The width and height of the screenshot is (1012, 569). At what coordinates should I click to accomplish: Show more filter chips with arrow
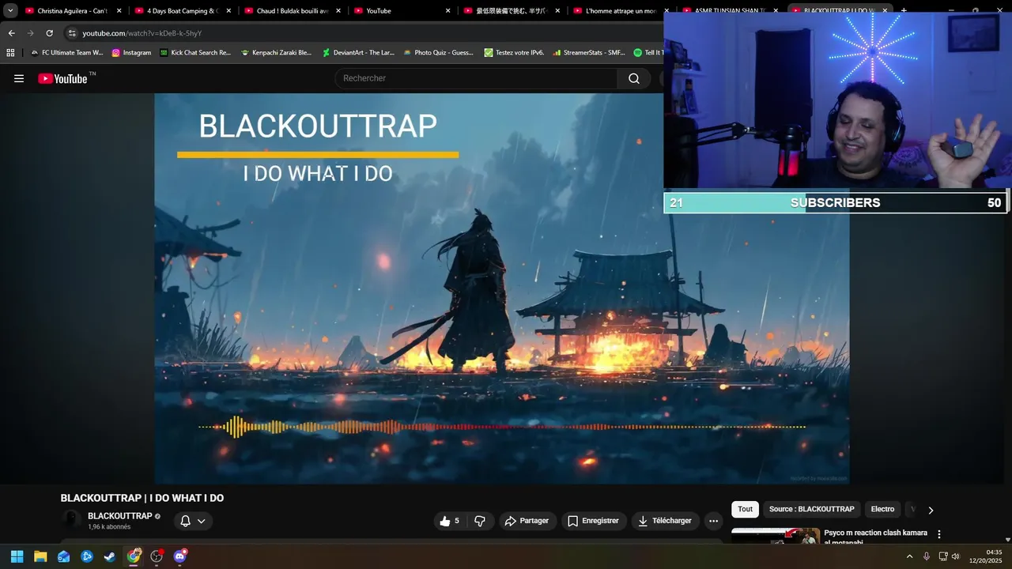tap(931, 511)
